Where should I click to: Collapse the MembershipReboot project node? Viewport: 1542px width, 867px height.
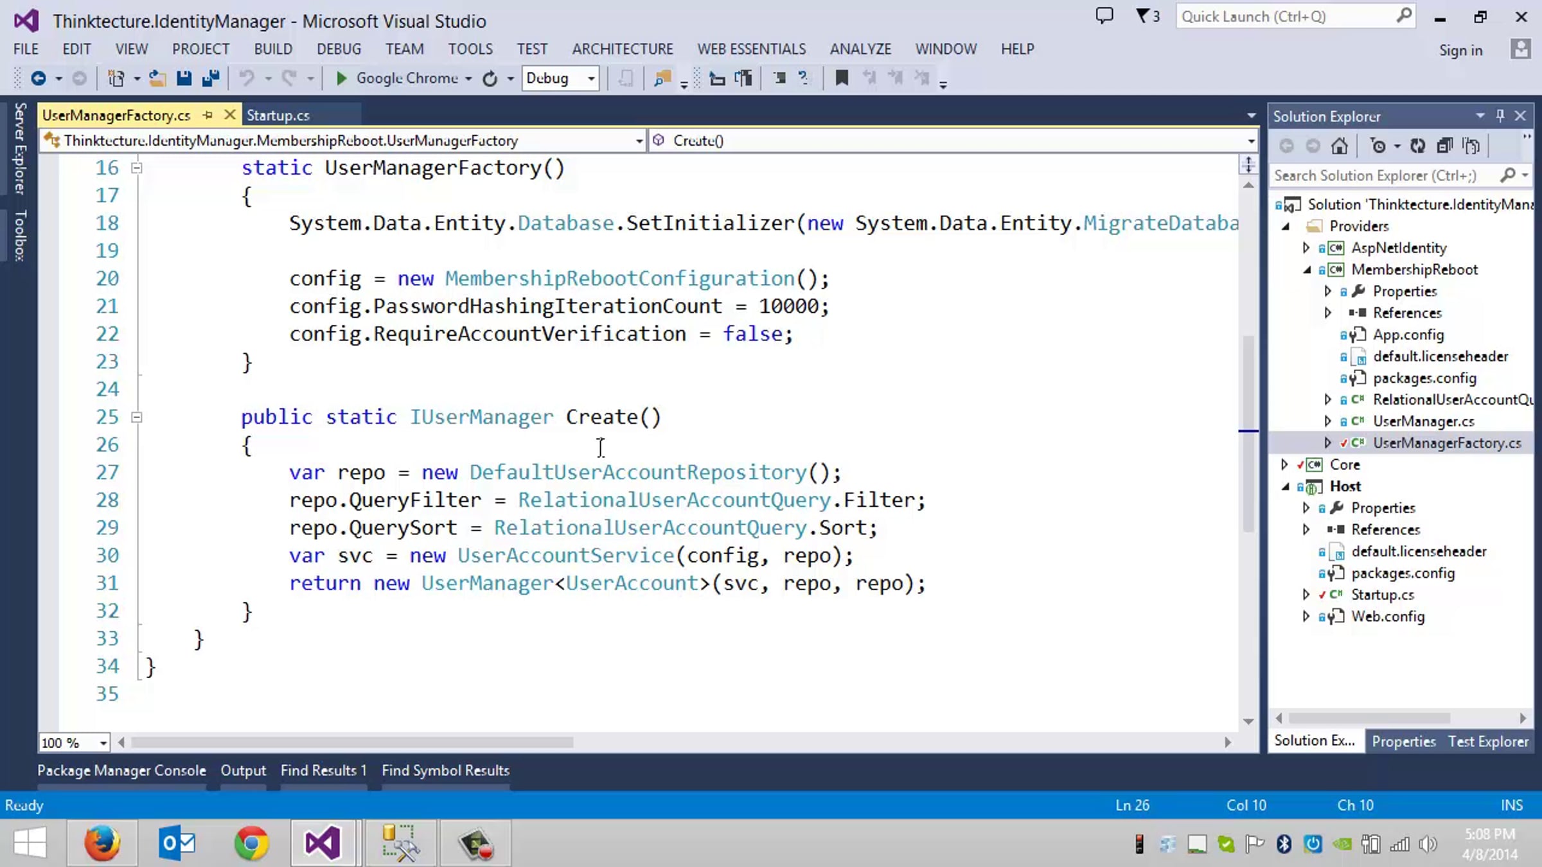1307,270
